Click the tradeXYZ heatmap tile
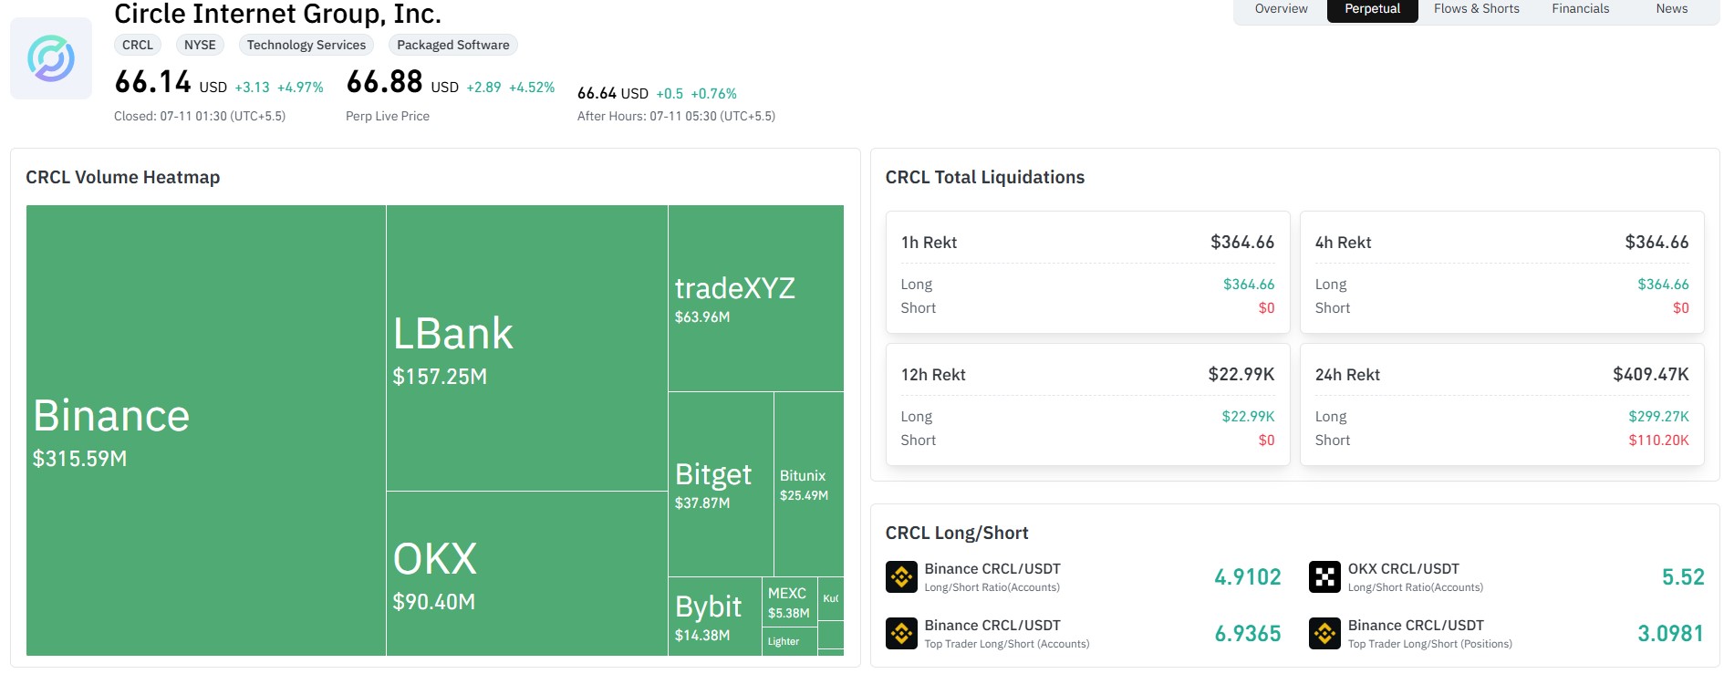Image resolution: width=1724 pixels, height=674 pixels. [x=756, y=299]
